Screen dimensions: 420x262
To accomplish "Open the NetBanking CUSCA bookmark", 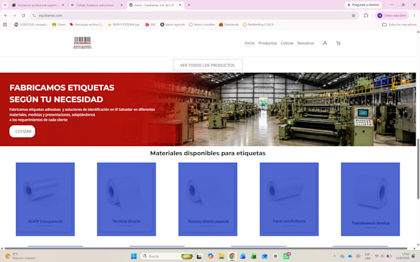I will coord(258,24).
